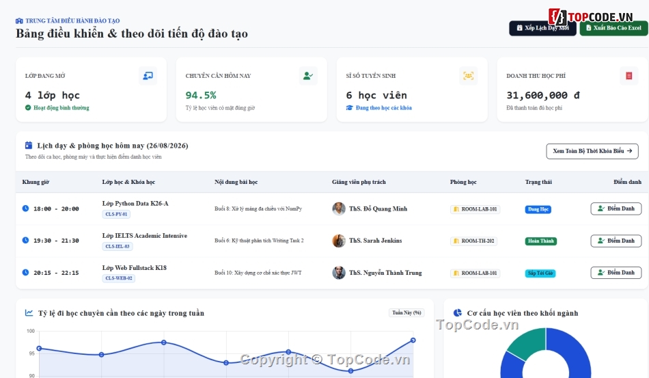Click the 4 lớp học value
This screenshot has width=649, height=378.
click(52, 95)
